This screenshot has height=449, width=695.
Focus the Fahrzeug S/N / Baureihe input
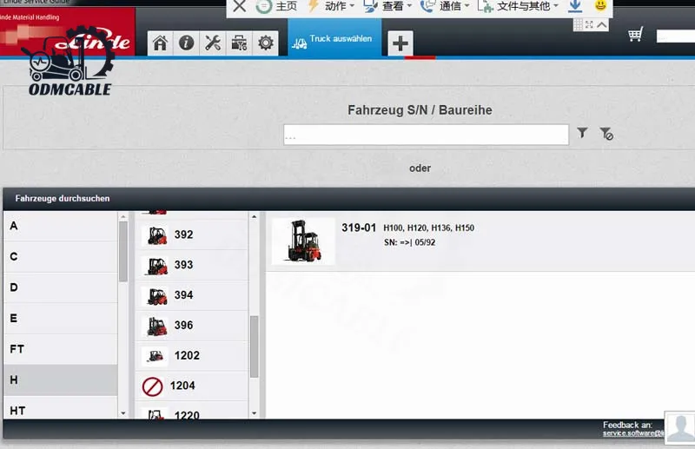(426, 135)
